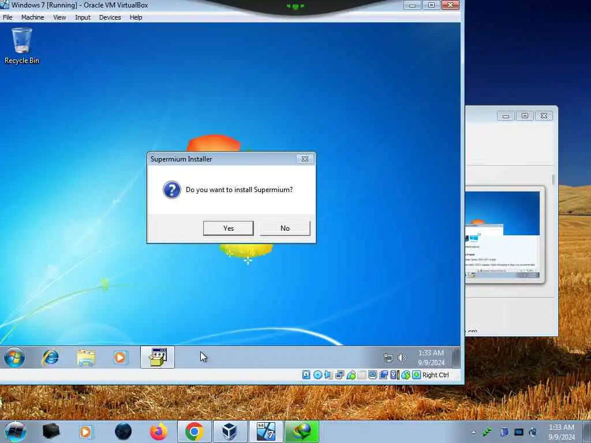Click the audio indicator in VirtualBox status bar
The image size is (591, 443).
[x=328, y=375]
